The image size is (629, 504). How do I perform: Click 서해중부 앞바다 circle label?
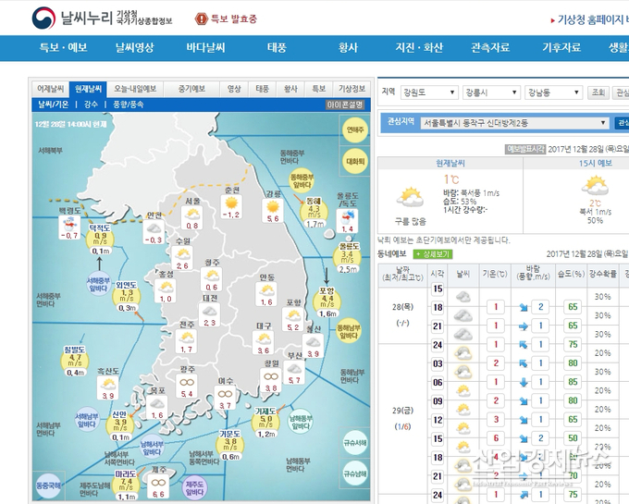99,283
